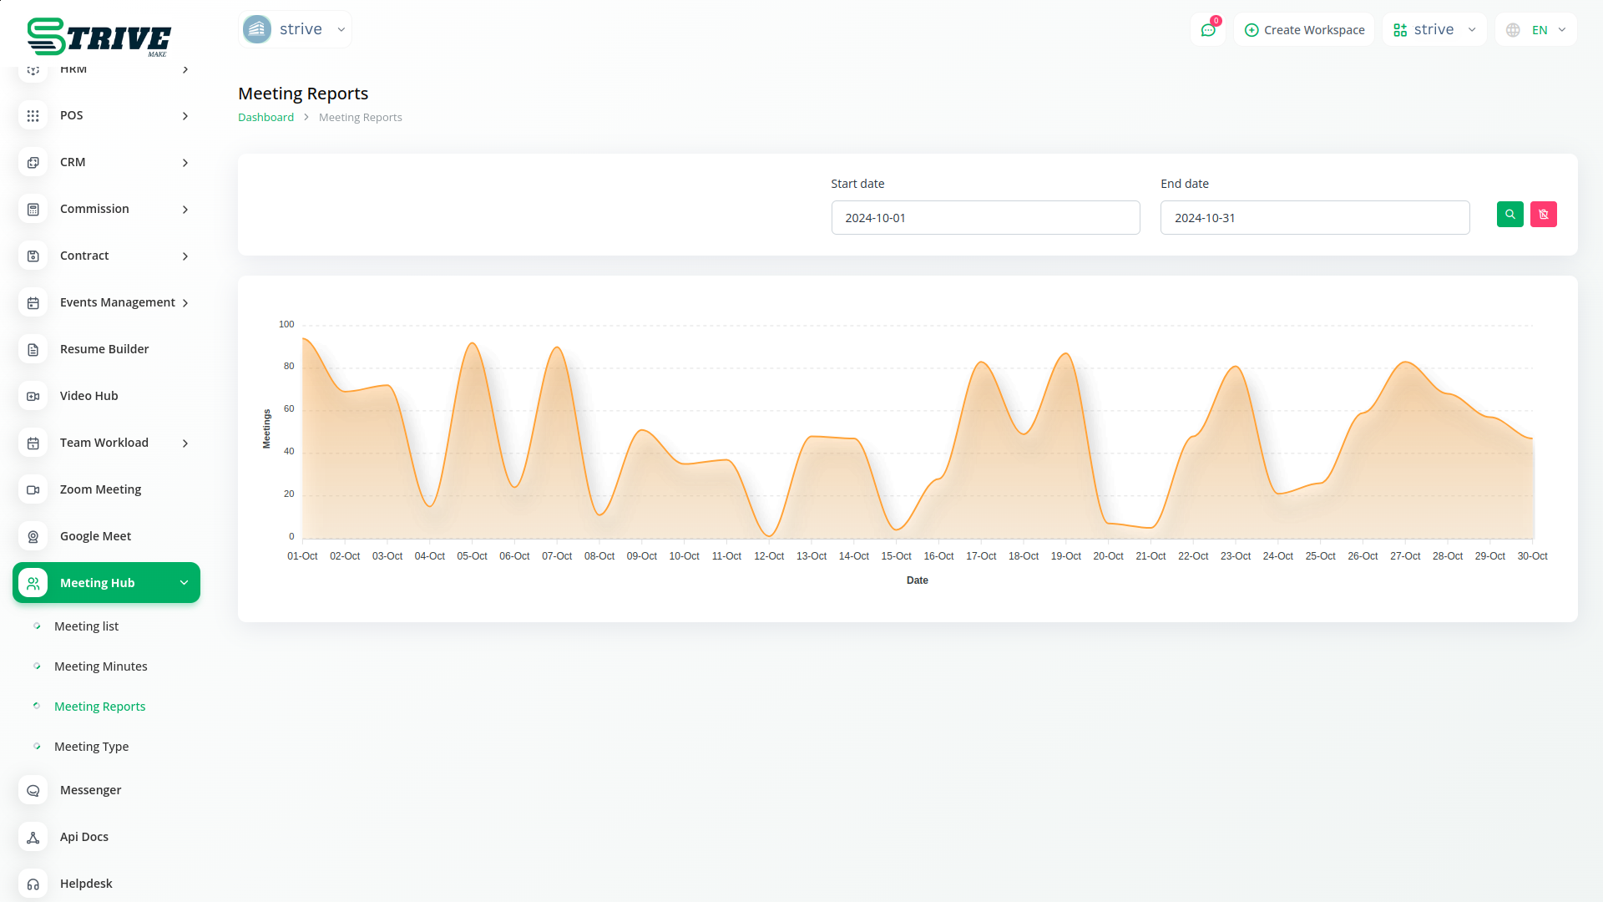
Task: Go to Dashboard breadcrumb link
Action: pos(265,118)
